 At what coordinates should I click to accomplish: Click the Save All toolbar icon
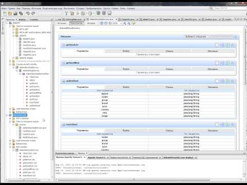coord(21,13)
